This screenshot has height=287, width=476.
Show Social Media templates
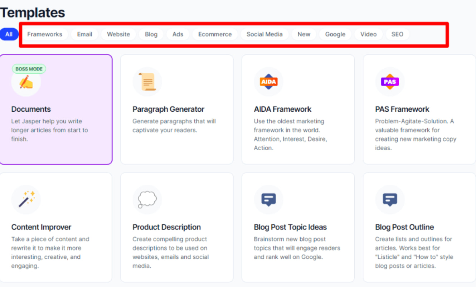pos(264,34)
